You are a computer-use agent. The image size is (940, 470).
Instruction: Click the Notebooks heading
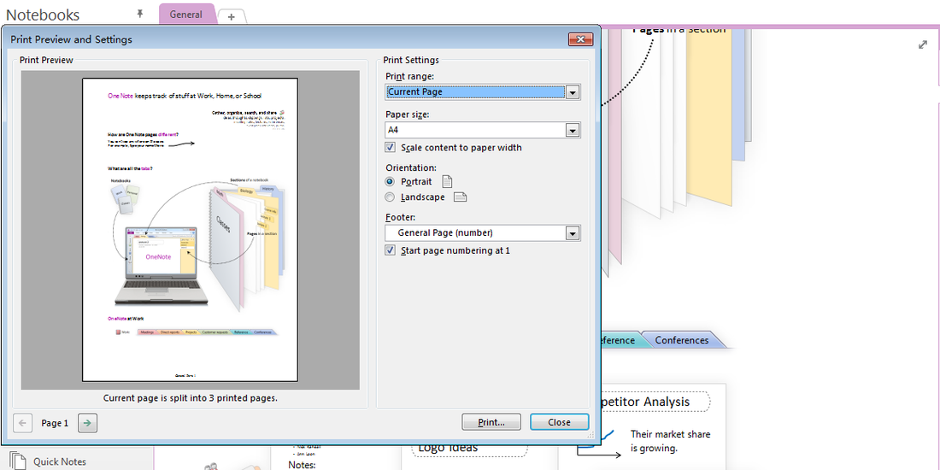pyautogui.click(x=43, y=15)
